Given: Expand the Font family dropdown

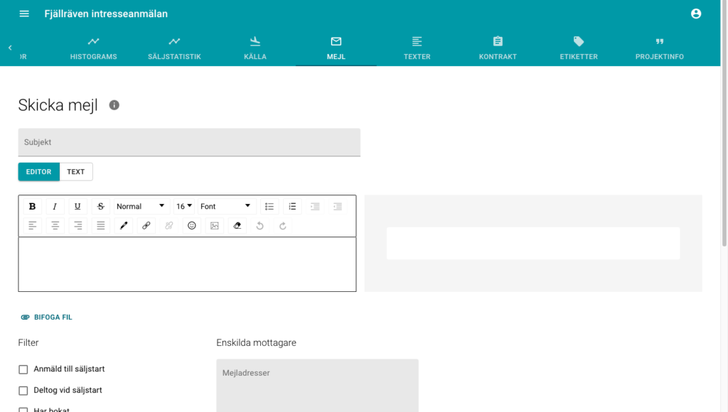Looking at the screenshot, I should click(x=225, y=206).
